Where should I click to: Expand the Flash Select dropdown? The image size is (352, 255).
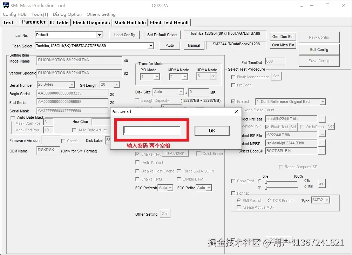click(x=151, y=46)
